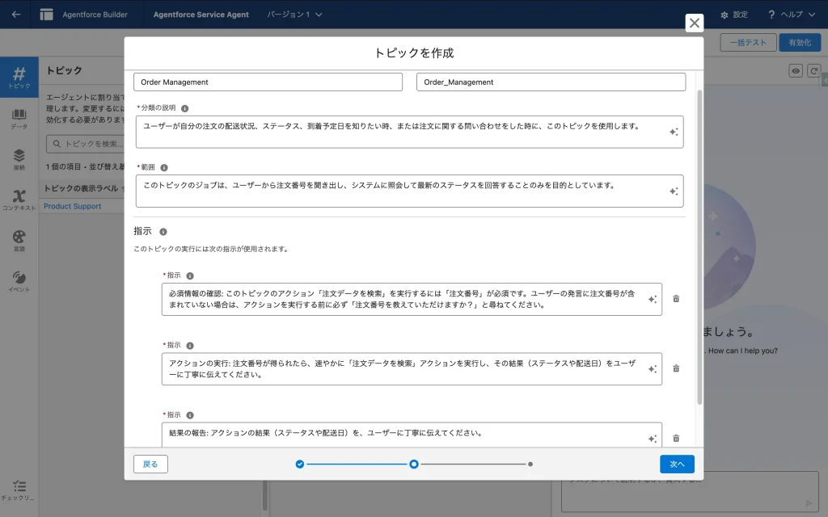The width and height of the screenshot is (828, 517).
Task: Click info icon next to 範囲 label
Action: pyautogui.click(x=164, y=168)
